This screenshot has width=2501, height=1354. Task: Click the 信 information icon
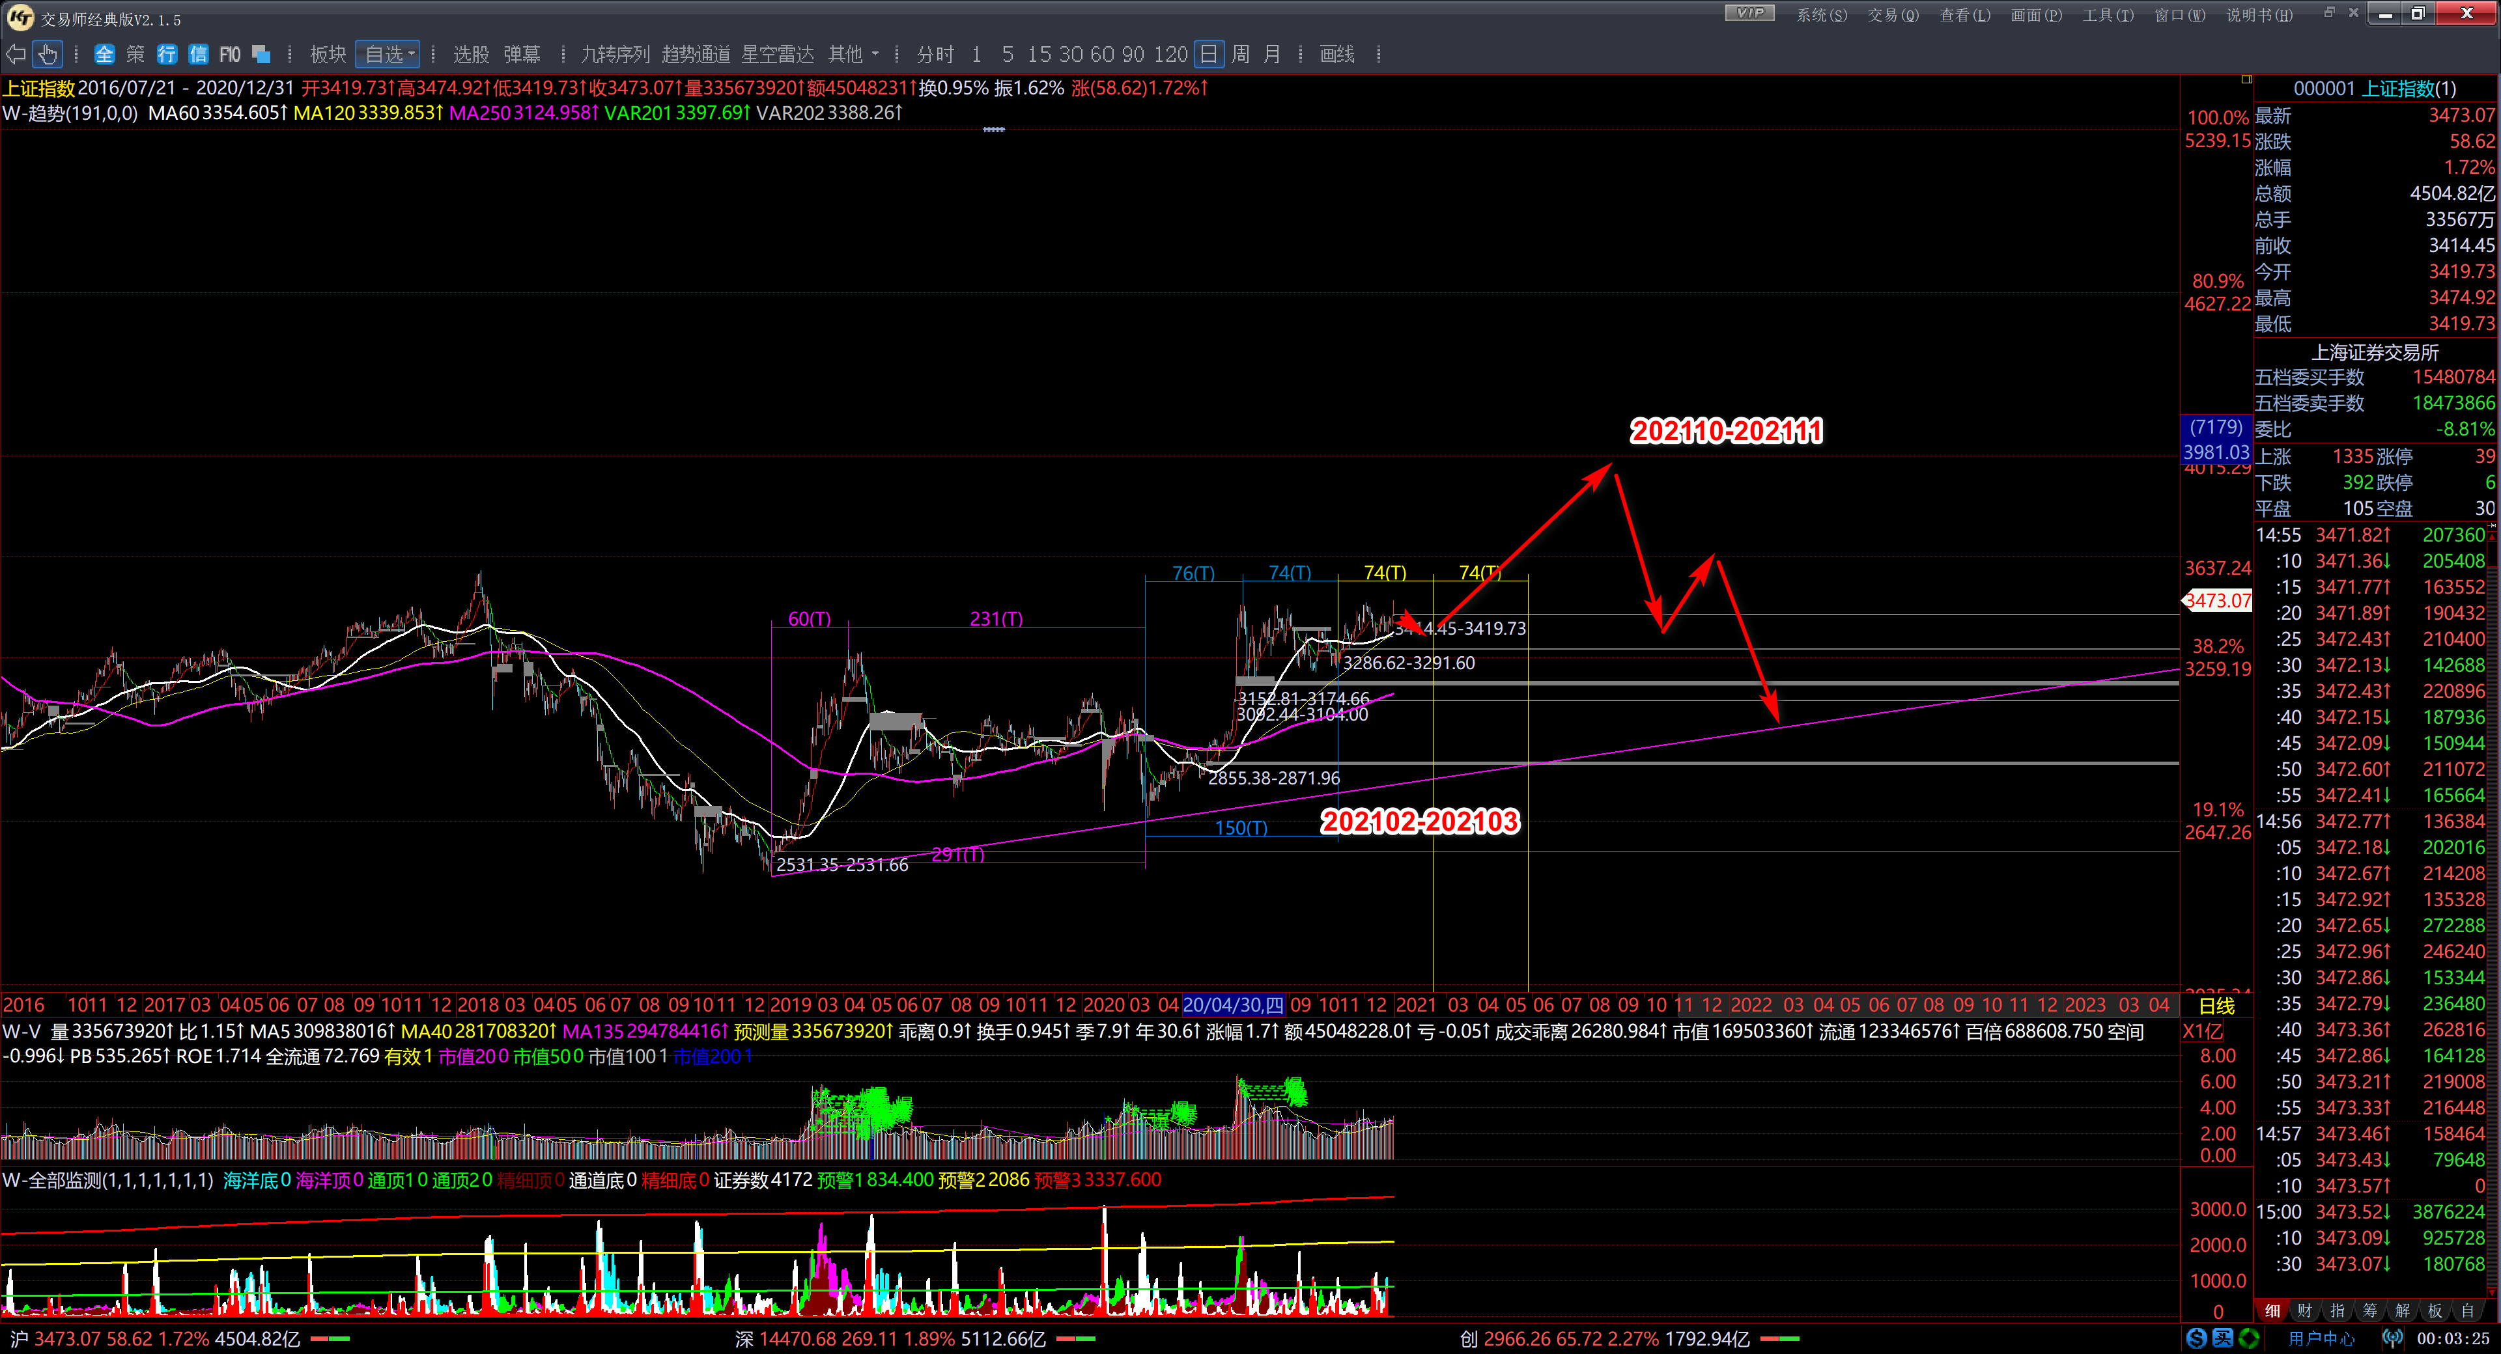pos(198,54)
